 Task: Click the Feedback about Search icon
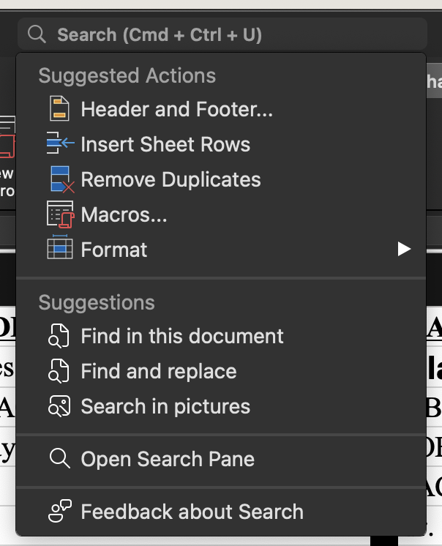coord(59,512)
